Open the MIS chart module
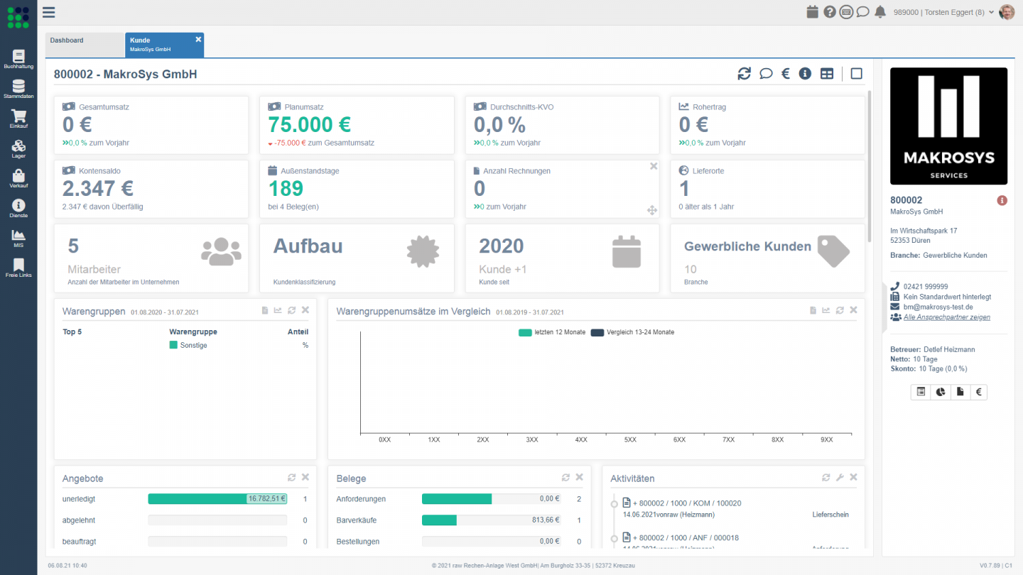1023x575 pixels. coord(18,239)
